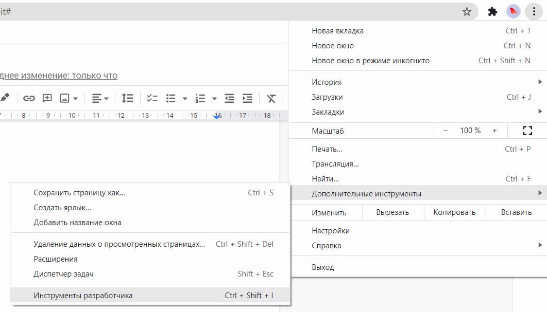Screen dimensions: 547x312
Task: Select the Трансляция... entry
Action: pos(418,164)
